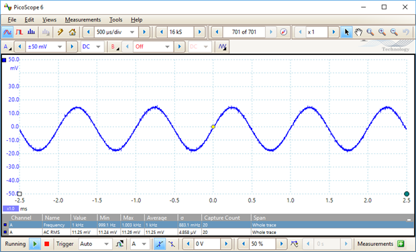Select the AC RMS measurement row
Screen dimensions: 416x252
click(x=208, y=232)
